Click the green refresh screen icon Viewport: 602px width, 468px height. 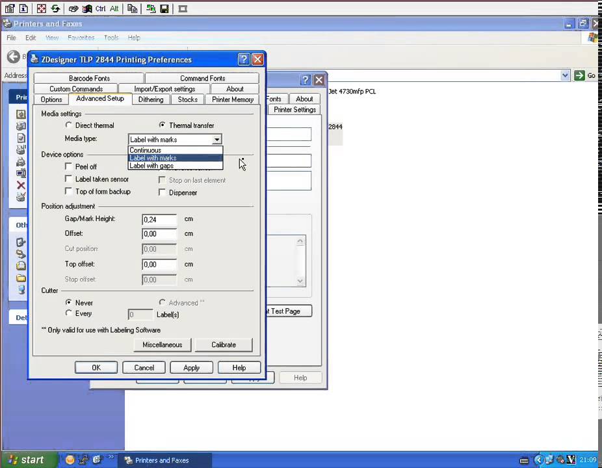coord(55,8)
